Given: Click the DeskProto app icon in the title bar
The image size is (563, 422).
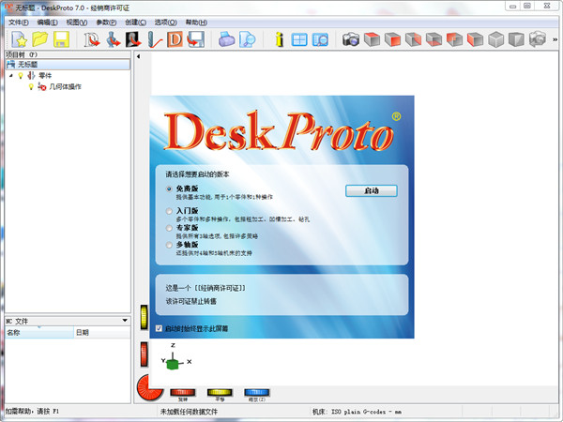Looking at the screenshot, I should (x=8, y=8).
